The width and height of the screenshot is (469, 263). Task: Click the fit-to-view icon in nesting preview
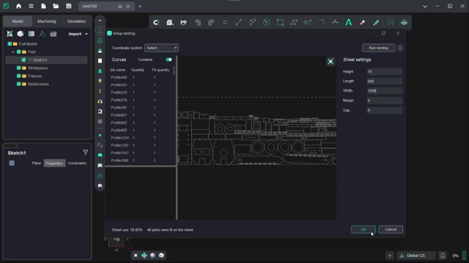331,62
